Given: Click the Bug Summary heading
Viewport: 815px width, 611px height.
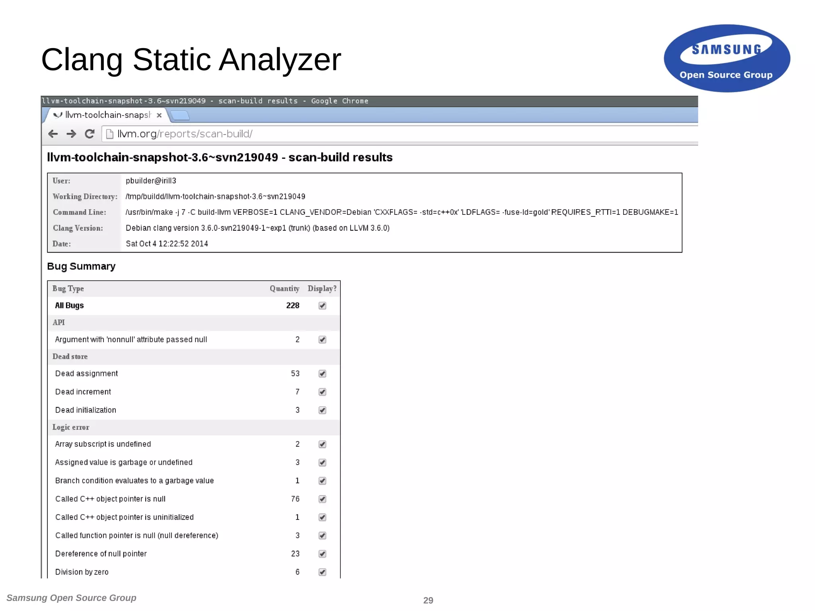Looking at the screenshot, I should pyautogui.click(x=81, y=266).
